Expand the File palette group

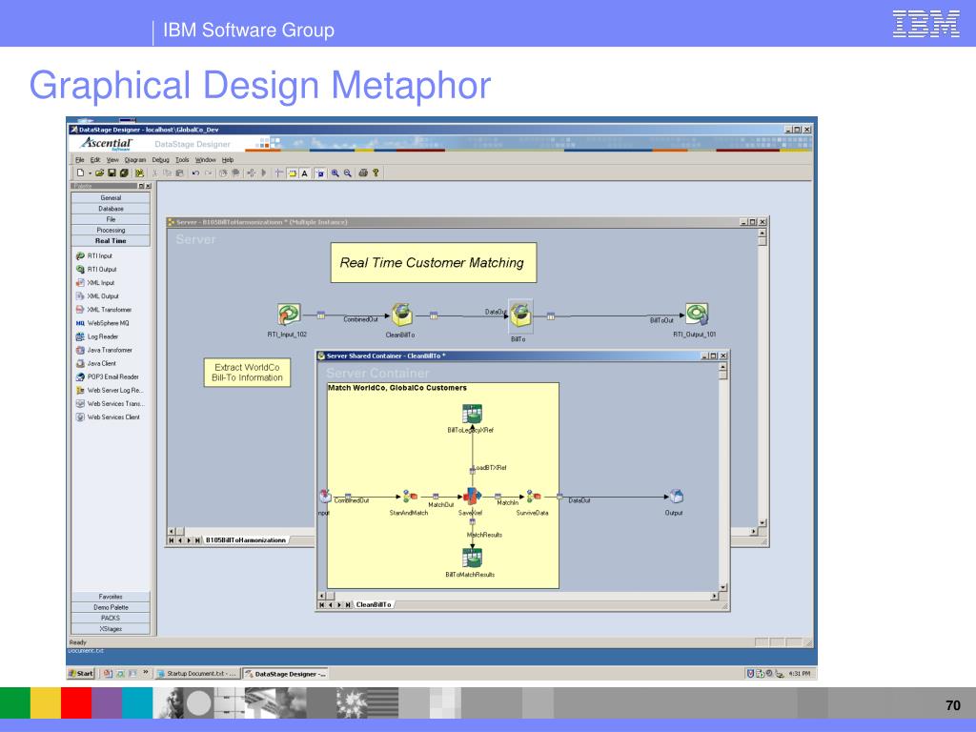click(111, 219)
